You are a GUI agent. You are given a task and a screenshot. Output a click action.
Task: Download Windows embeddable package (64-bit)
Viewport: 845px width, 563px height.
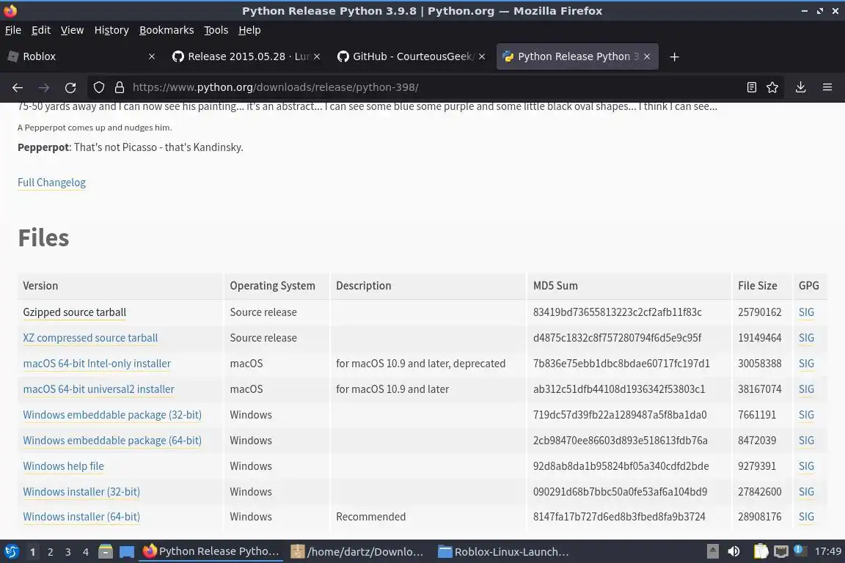point(112,441)
